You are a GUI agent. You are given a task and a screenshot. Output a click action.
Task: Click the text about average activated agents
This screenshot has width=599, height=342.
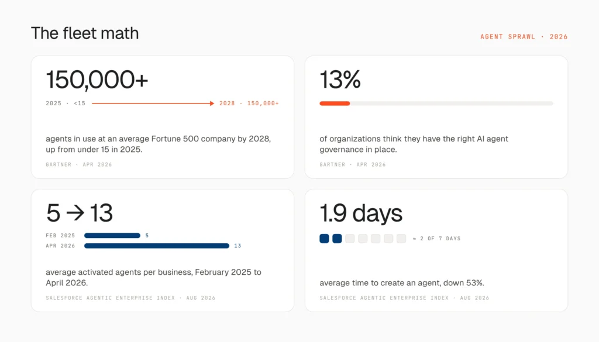154,278
